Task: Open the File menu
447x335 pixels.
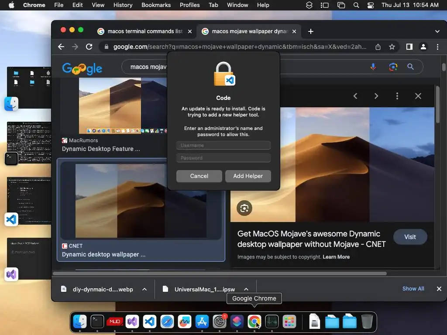Action: pos(59,5)
